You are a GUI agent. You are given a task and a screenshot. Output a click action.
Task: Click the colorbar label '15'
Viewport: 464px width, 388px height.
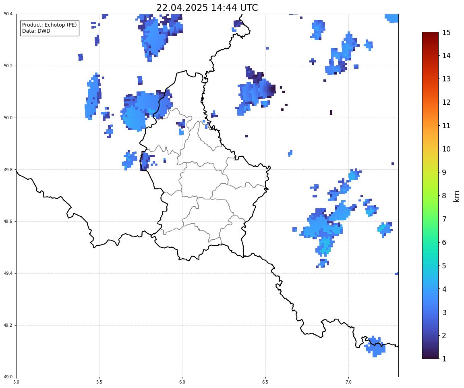point(446,32)
